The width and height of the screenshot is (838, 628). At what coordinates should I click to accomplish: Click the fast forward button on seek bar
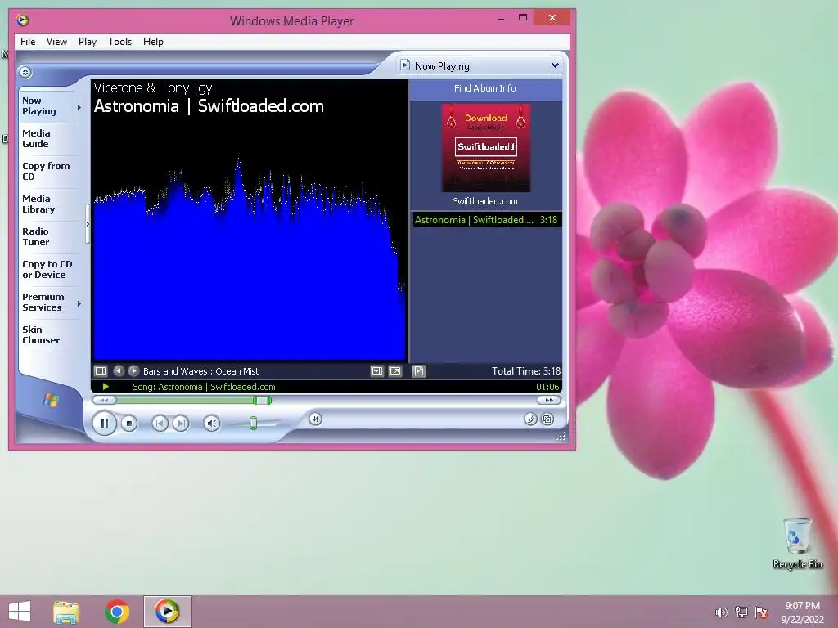click(x=549, y=400)
